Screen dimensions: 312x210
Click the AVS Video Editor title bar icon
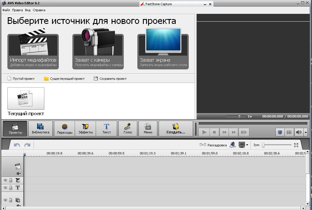point(4,3)
